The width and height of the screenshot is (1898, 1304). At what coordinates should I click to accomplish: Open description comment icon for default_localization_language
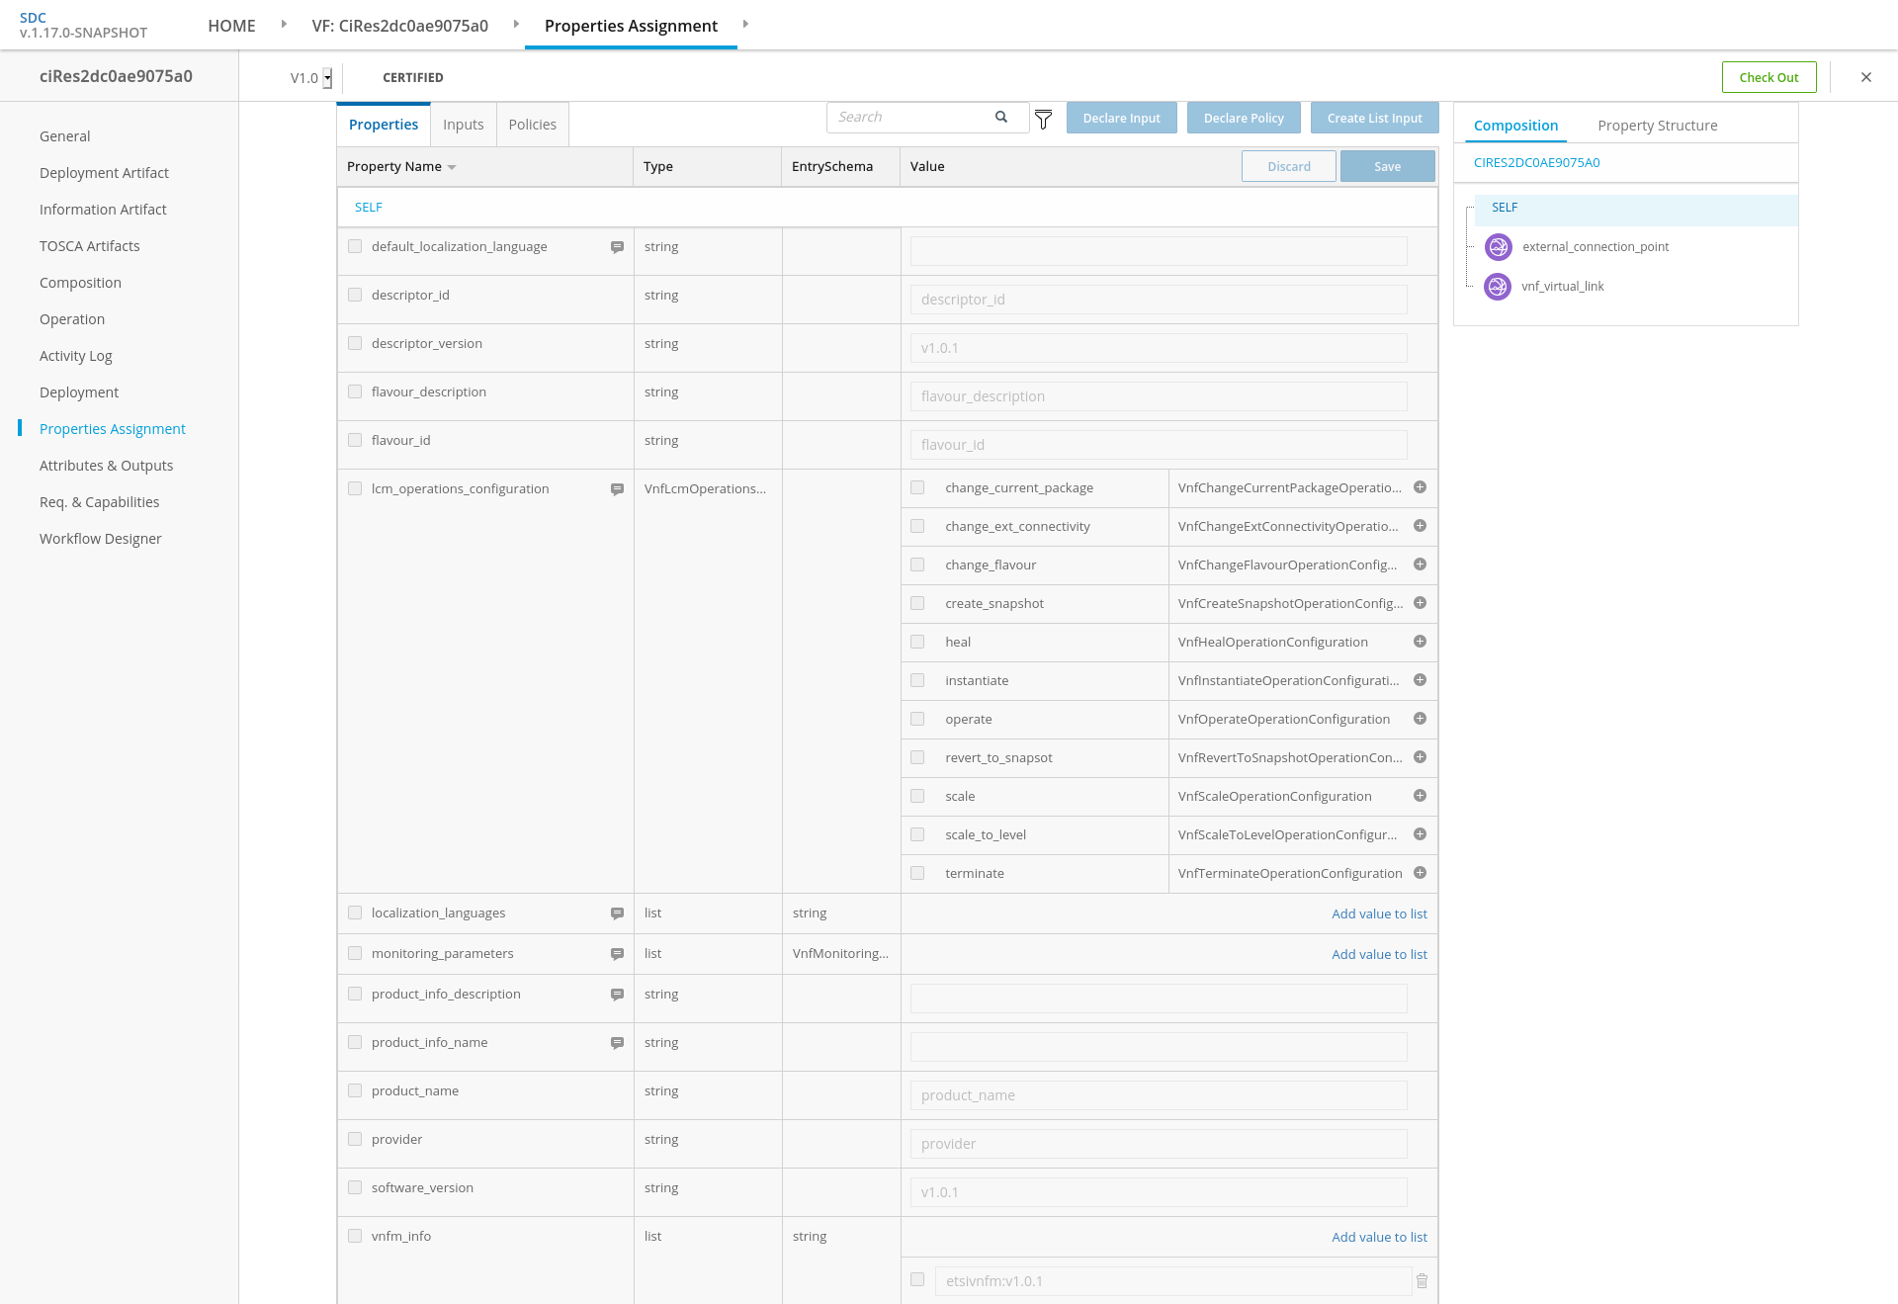pyautogui.click(x=617, y=247)
